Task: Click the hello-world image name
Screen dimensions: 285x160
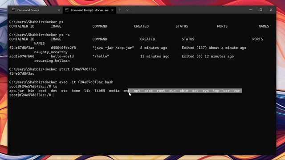Action: click(62, 56)
